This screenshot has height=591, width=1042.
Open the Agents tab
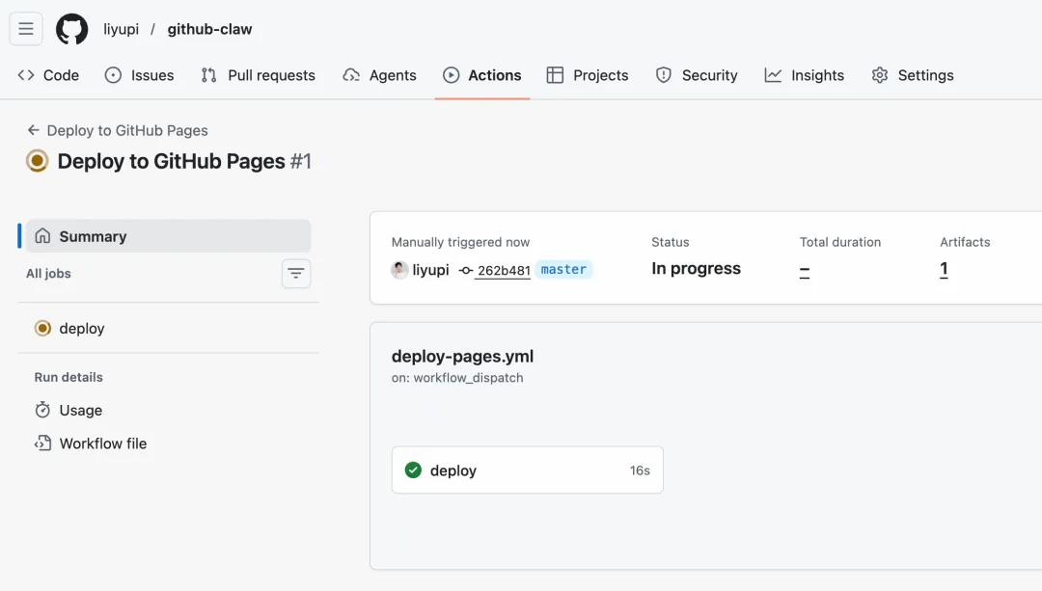pyautogui.click(x=380, y=75)
